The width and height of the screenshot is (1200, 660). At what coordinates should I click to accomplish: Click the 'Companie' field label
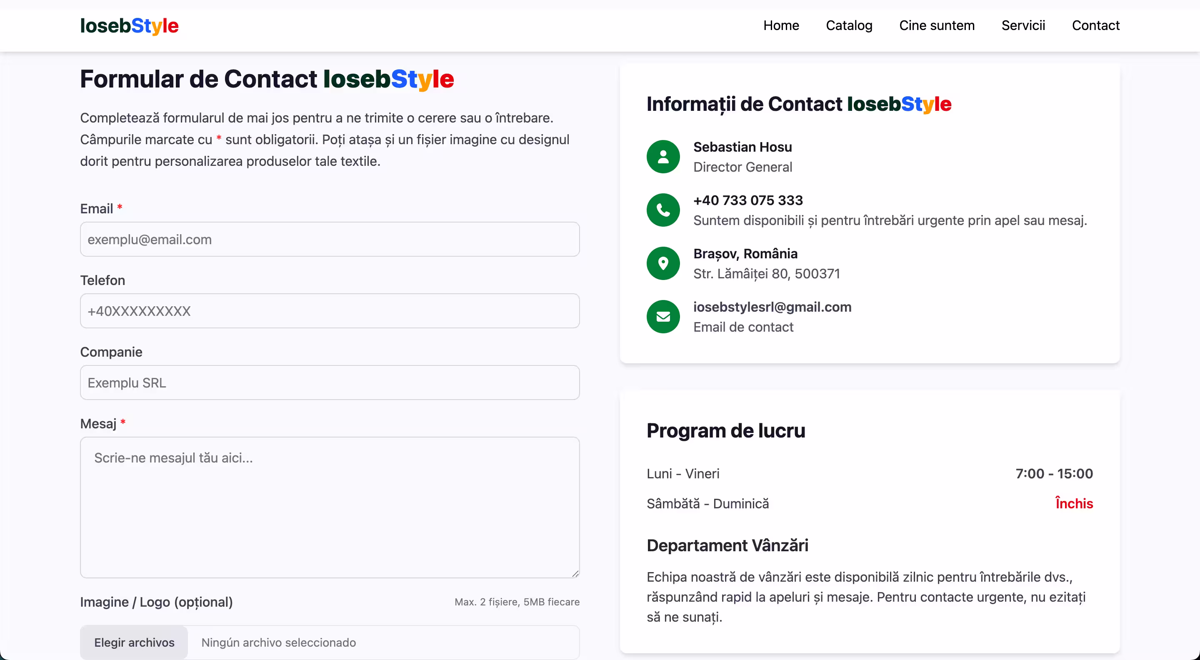(x=111, y=352)
